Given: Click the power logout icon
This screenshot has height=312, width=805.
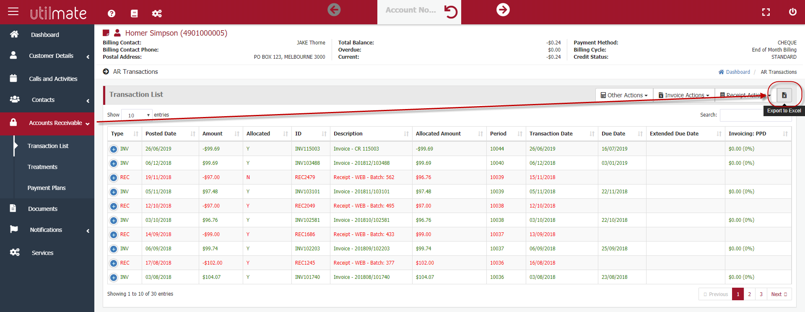Looking at the screenshot, I should tap(793, 12).
